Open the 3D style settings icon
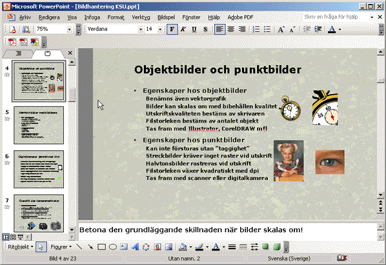This screenshot has height=265, width=386. click(x=277, y=247)
